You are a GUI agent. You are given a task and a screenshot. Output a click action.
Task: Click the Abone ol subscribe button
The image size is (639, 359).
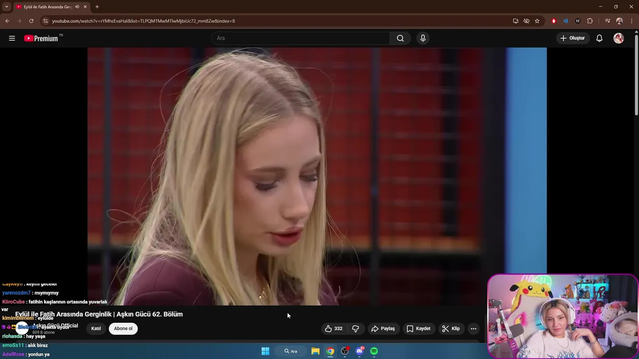pos(123,329)
